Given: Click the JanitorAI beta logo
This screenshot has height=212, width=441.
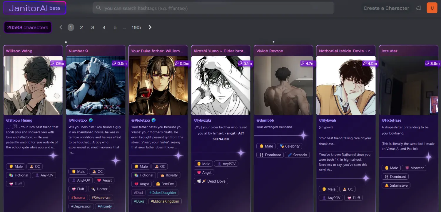Looking at the screenshot, I should point(35,8).
